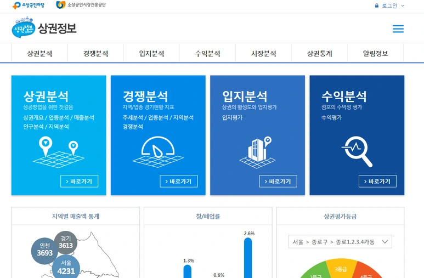Click '경쟁분석' subtext under 추세분석 line
Image resolution: width=424 pixels, height=278 pixels.
(133, 127)
